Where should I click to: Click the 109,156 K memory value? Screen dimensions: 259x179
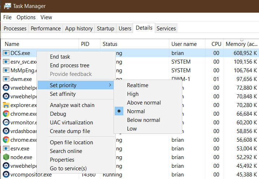pyautogui.click(x=245, y=62)
